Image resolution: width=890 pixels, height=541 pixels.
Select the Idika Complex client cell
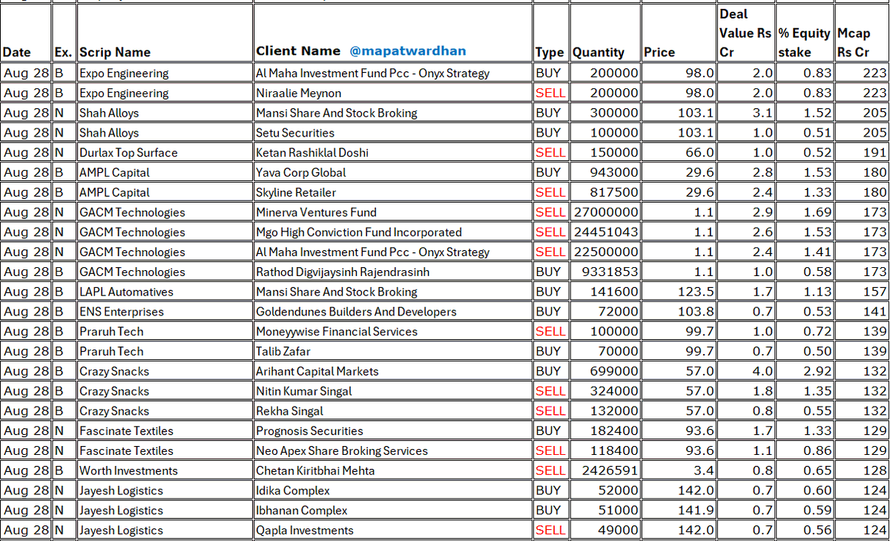pos(392,491)
